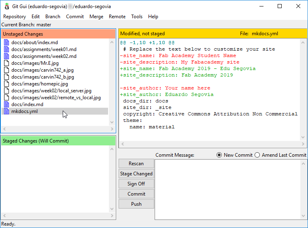
Task: Click the file icon beside docs/assignments/week02.md
Action: [6, 56]
